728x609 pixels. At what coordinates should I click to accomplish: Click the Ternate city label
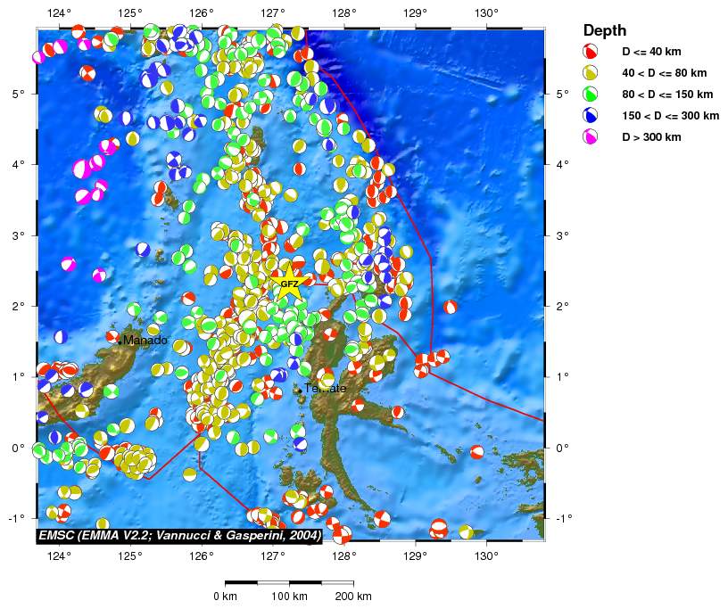(x=326, y=389)
